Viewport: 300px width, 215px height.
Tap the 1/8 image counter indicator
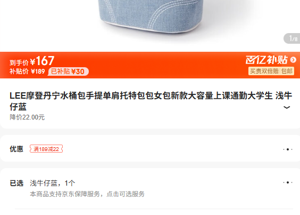[x=292, y=38]
